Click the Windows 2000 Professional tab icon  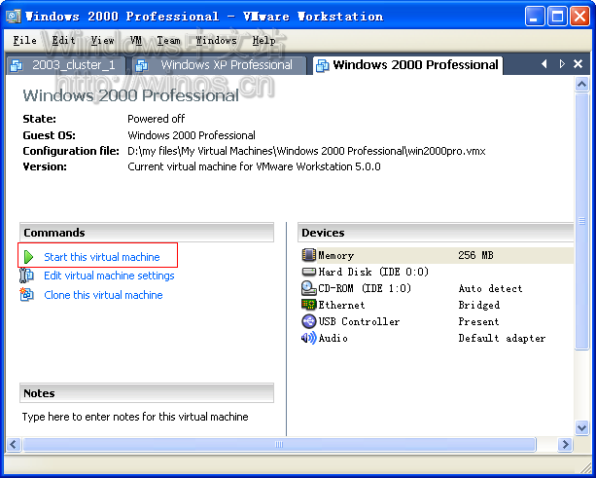pyautogui.click(x=323, y=65)
